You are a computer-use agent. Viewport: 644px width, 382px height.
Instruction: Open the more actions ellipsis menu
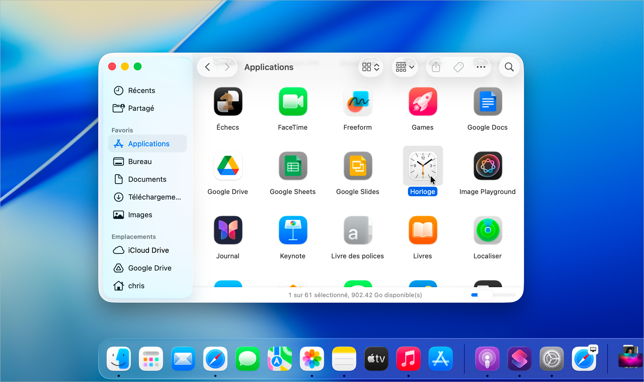click(481, 67)
